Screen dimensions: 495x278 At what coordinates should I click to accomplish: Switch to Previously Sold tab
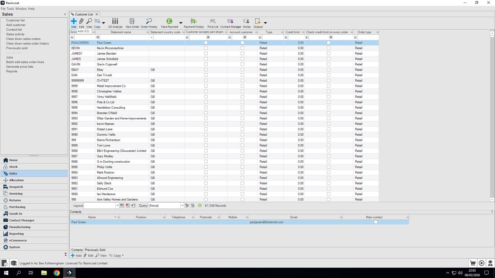[95, 250]
